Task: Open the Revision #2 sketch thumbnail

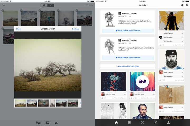Action: [x=110, y=46]
